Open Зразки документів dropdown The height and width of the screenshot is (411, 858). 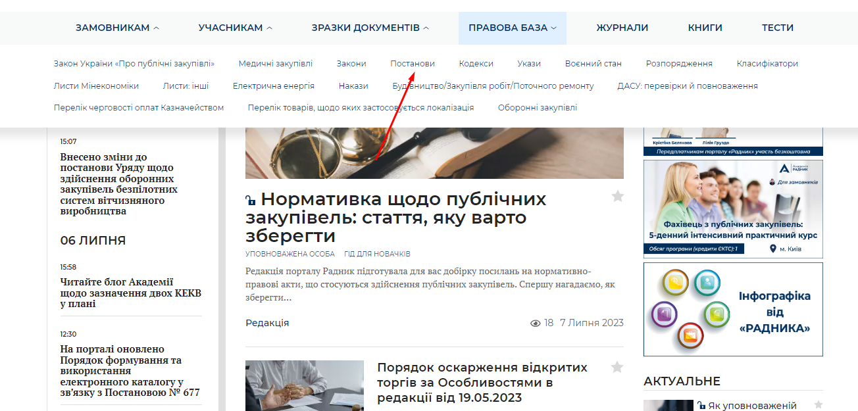click(370, 28)
